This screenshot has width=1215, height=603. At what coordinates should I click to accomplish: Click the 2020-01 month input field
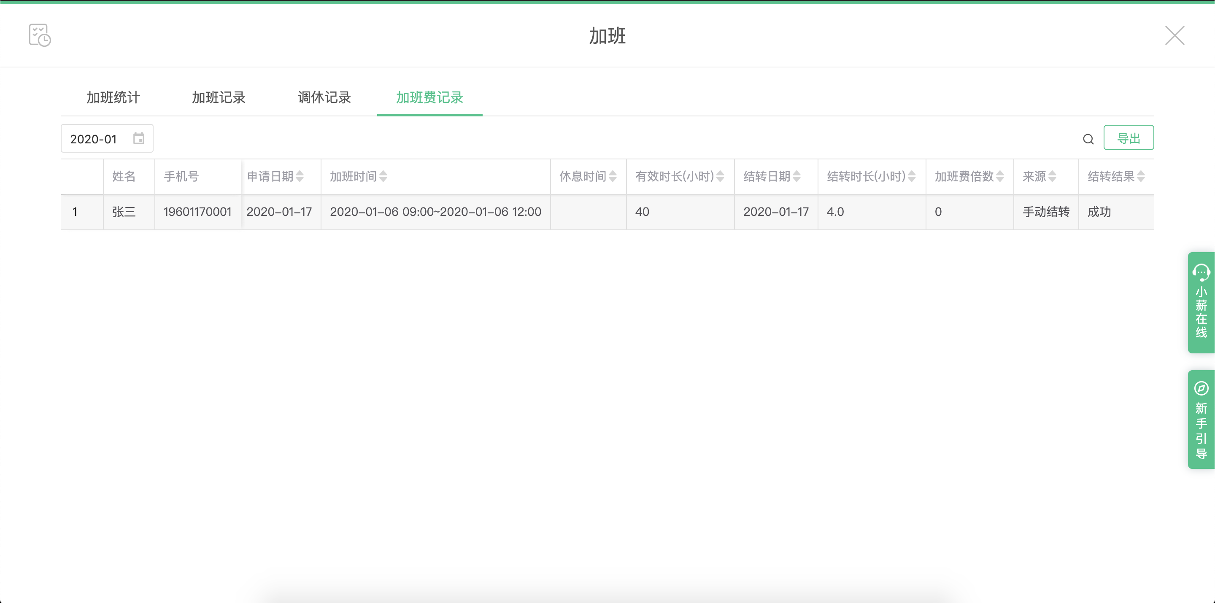(107, 139)
